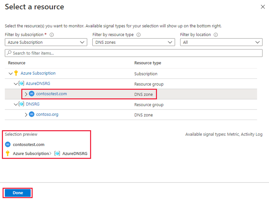Collapse the AzureDNSRG resource group node
This screenshot has width=269, height=200.
click(x=16, y=84)
